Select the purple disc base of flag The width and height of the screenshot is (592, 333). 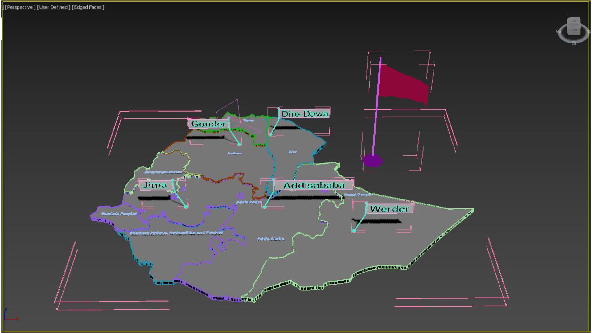tap(373, 161)
